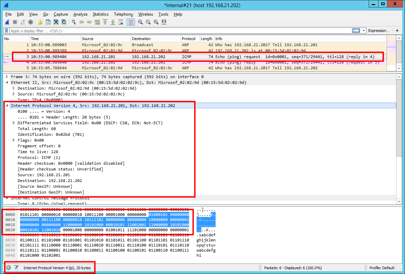The width and height of the screenshot is (405, 274).
Task: Open a capture file folder icon
Action: 40,22
